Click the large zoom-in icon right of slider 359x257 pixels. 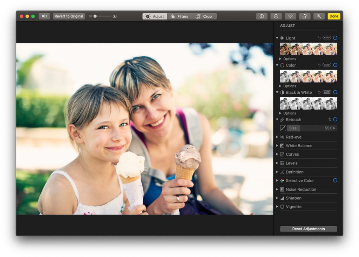tap(115, 16)
